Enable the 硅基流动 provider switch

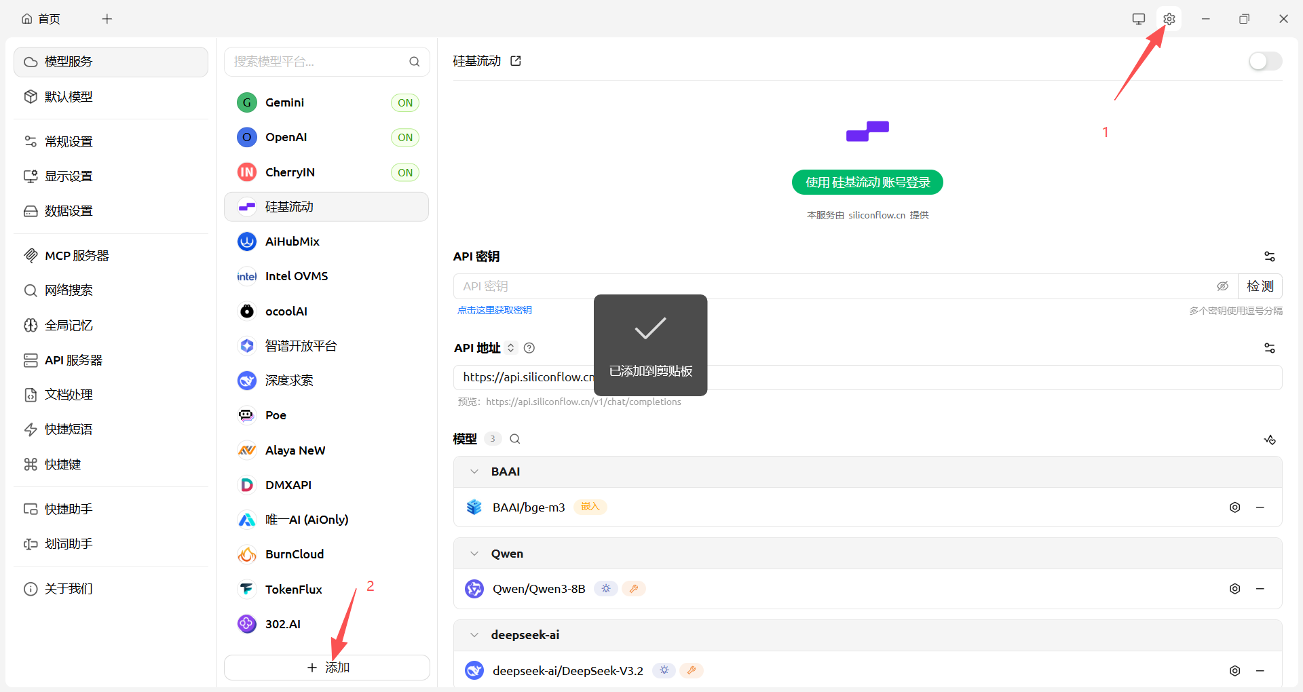[x=1265, y=62]
